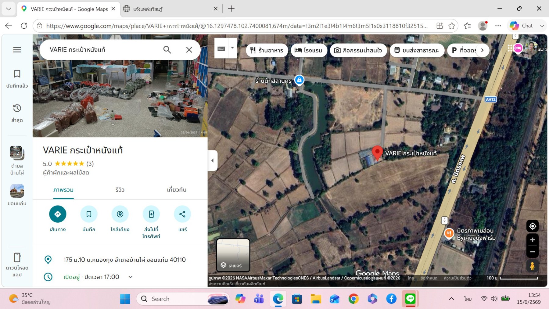Open the เลเยอร์ layers thumbnail
Screen dimensions: 549x309
click(x=233, y=255)
